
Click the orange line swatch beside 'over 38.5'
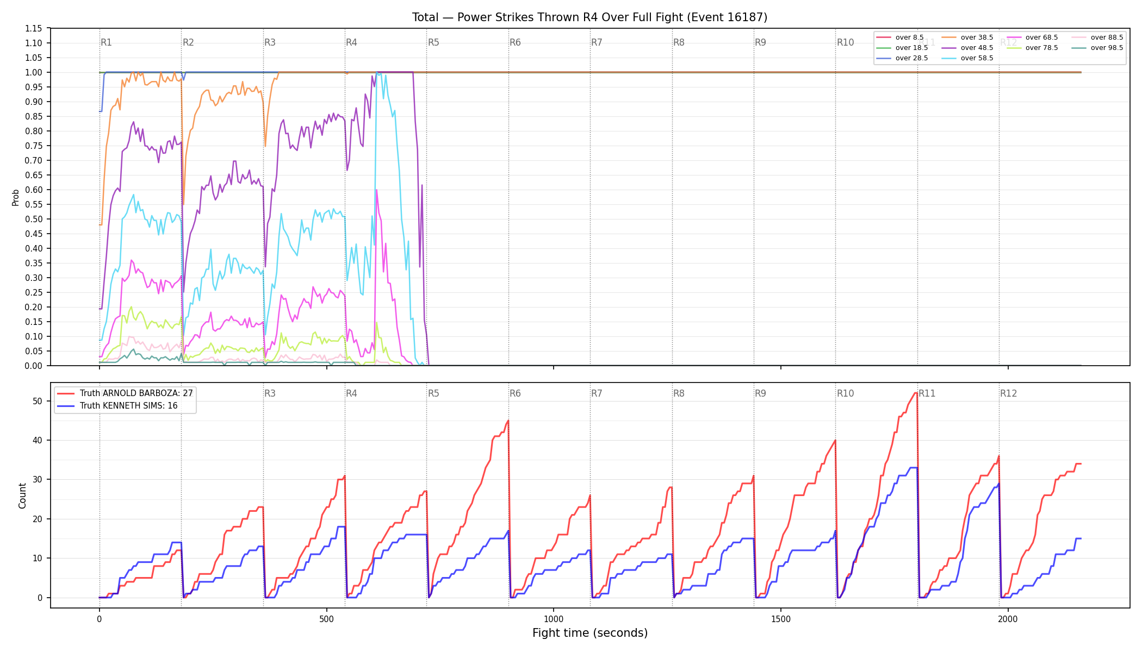(x=949, y=37)
